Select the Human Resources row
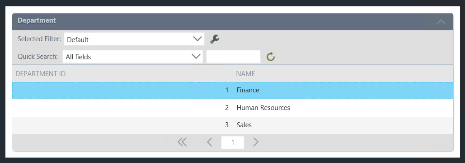This screenshot has height=163, width=465. coord(233,108)
